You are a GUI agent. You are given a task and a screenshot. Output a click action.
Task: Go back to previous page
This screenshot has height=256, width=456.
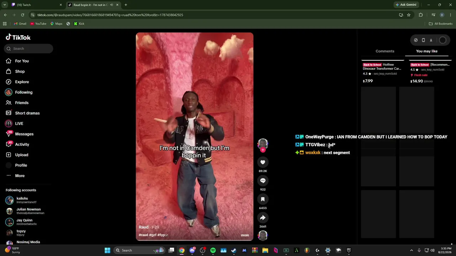pos(5,15)
